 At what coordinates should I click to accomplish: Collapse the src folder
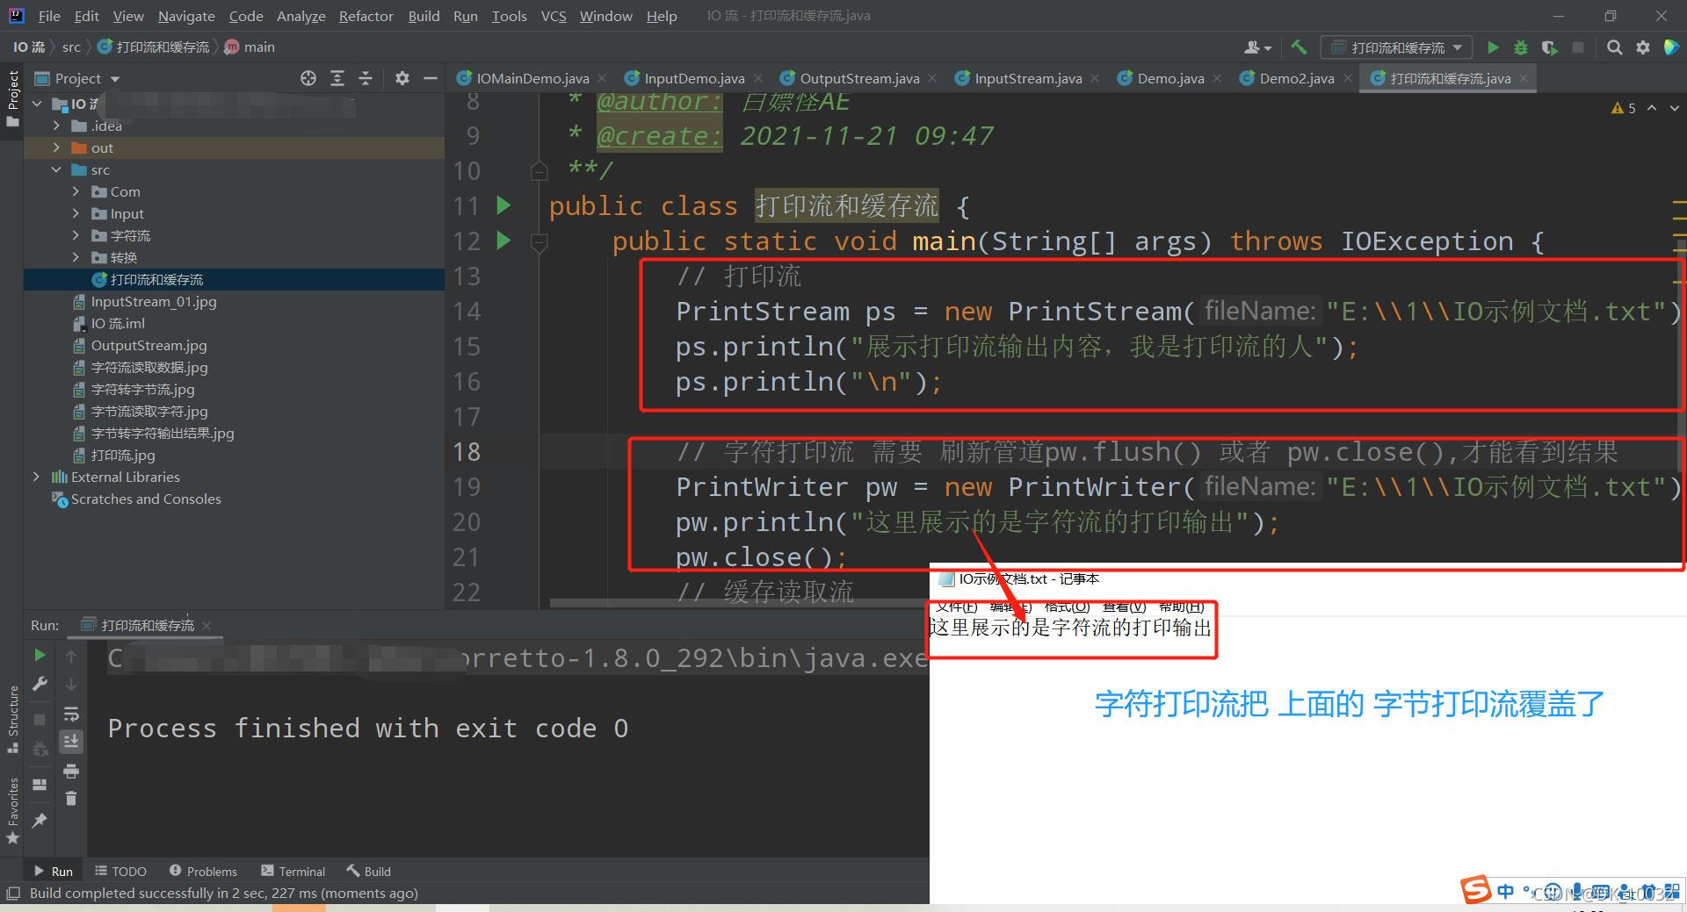57,169
